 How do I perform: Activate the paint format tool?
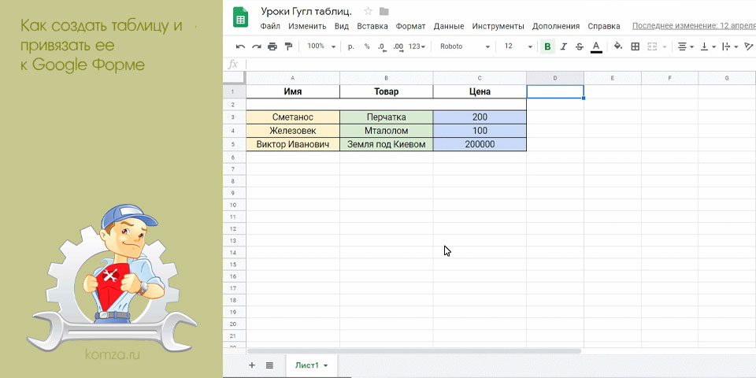289,46
